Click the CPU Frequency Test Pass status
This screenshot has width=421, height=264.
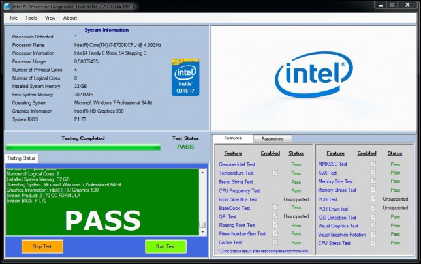[296, 191]
